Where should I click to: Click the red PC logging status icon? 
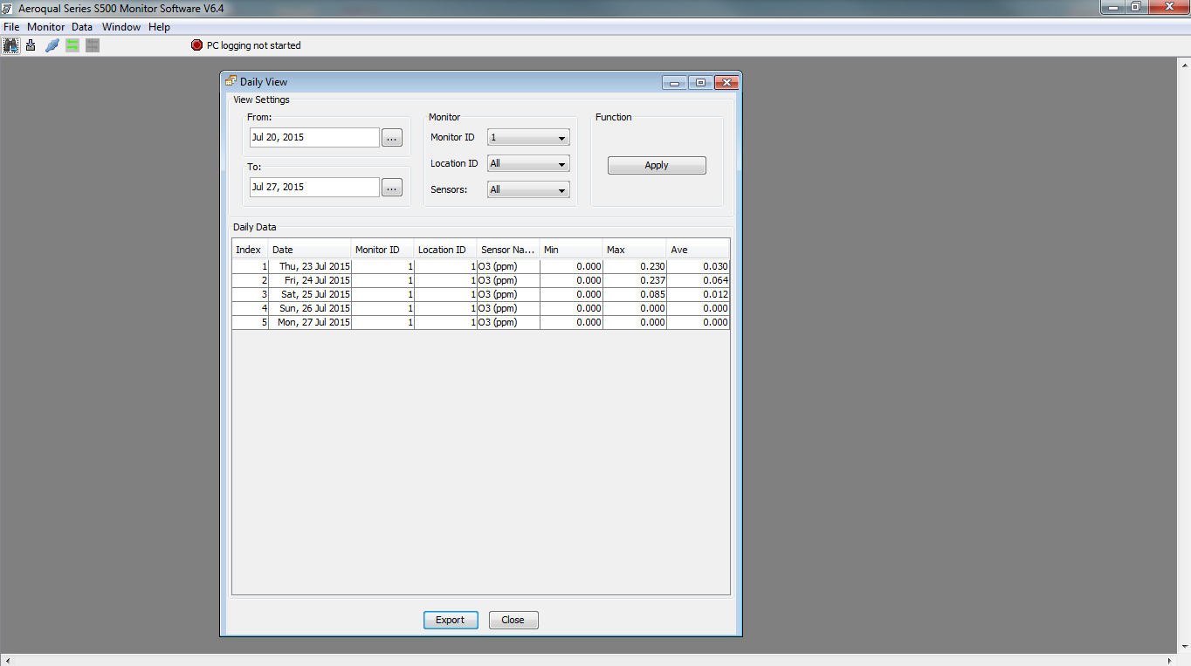click(x=196, y=45)
